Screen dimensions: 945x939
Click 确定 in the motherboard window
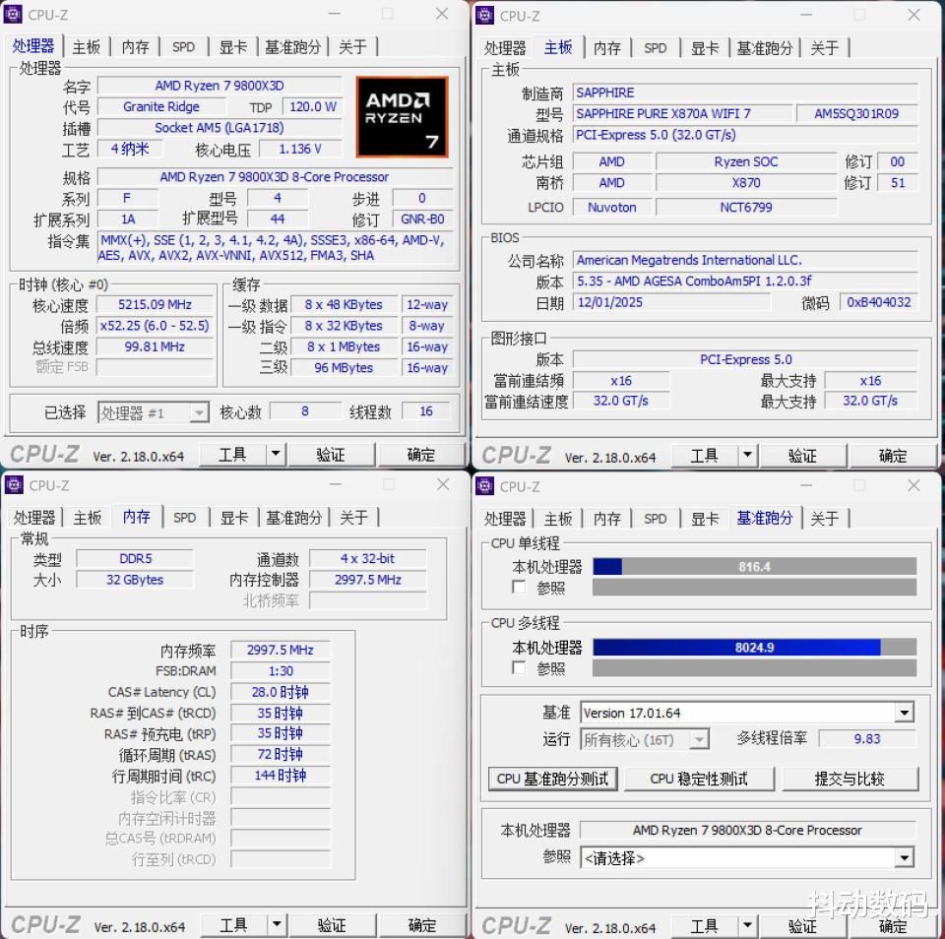893,456
